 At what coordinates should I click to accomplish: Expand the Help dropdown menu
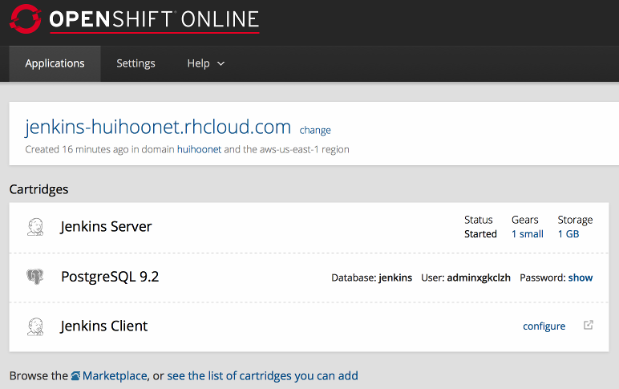coord(206,63)
